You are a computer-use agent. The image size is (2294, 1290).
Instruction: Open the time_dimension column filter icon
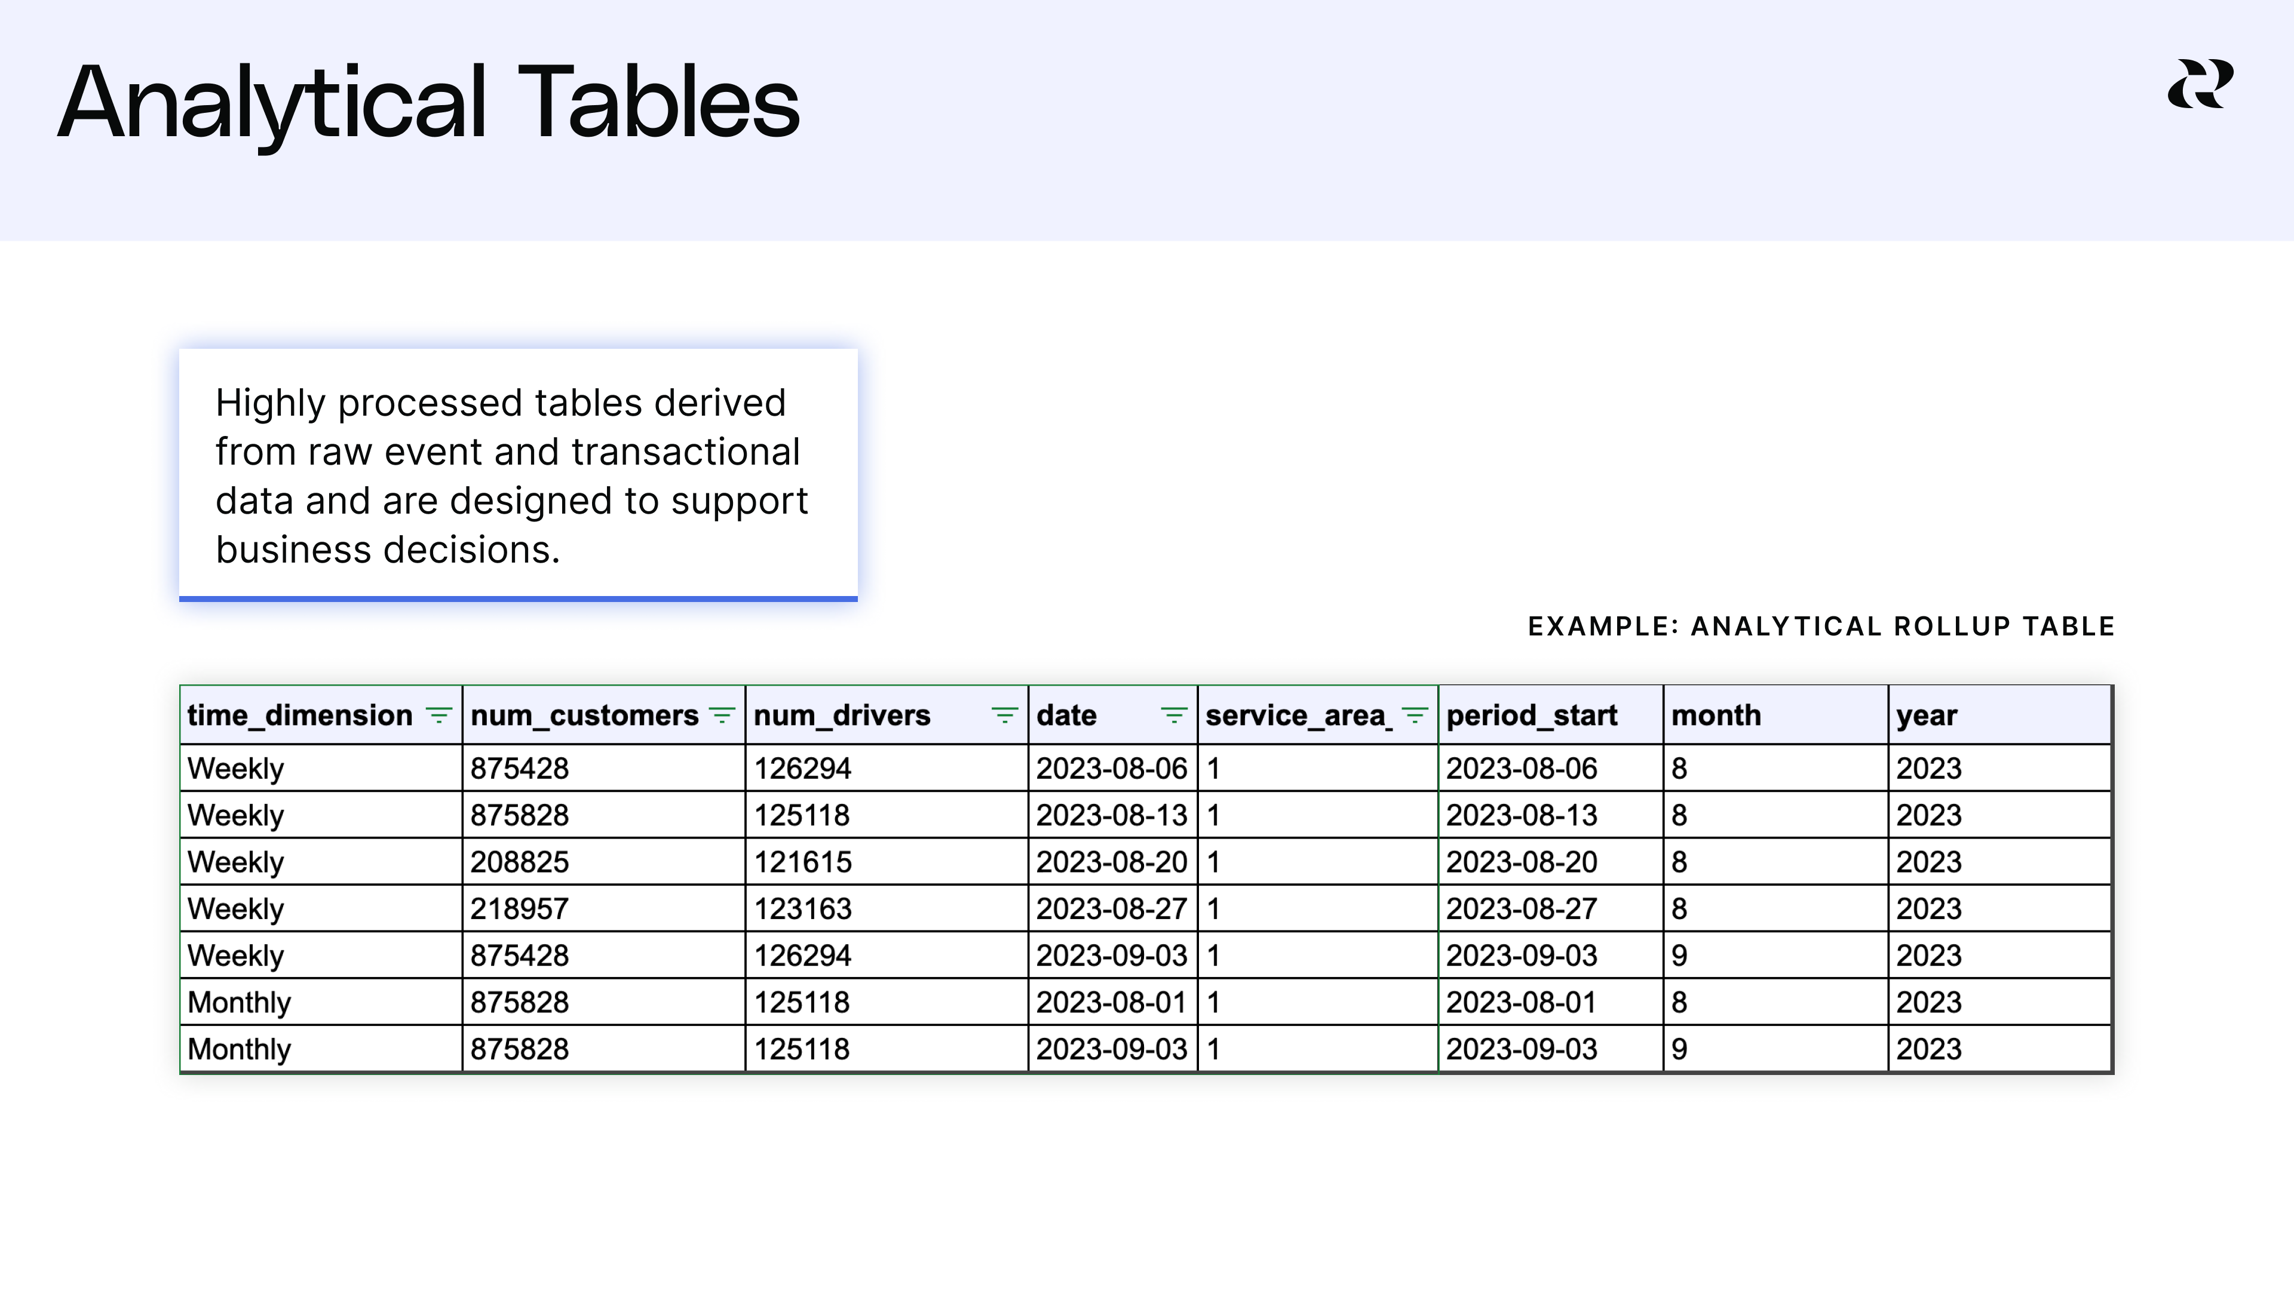point(438,715)
